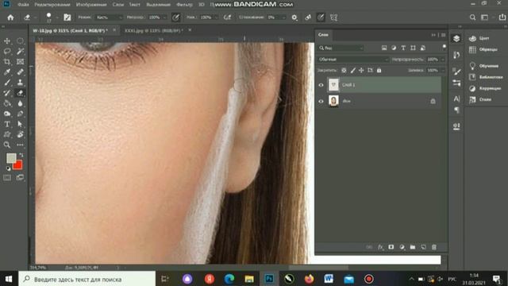Toggle lock all padlock in Layers panel
This screenshot has width=508, height=286.
[379, 70]
